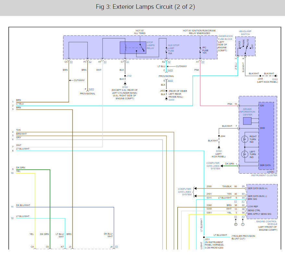The height and width of the screenshot is (256, 285).
Task: Click the circled 1 reference marker
Action: [243, 225]
